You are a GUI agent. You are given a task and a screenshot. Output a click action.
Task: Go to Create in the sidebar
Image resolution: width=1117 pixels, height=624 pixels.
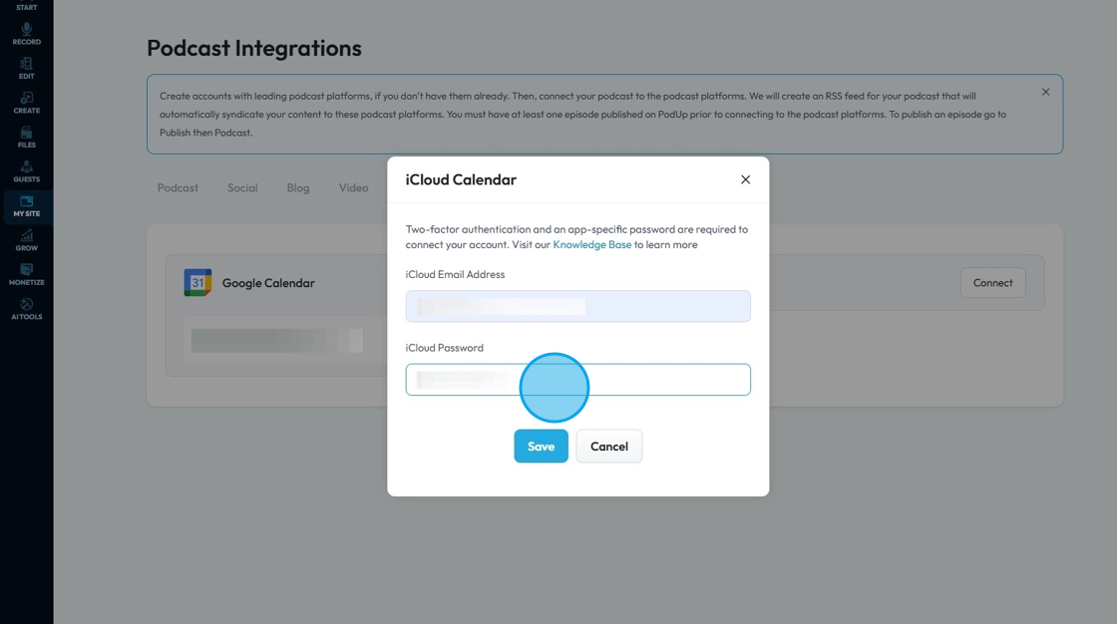coord(27,103)
